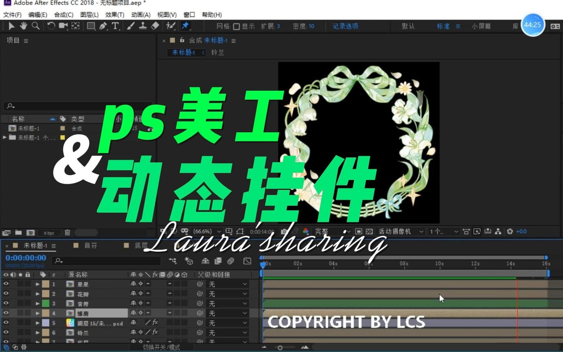Open parent dropdown for layer 4 雏菊
Image resolution: width=563 pixels, height=352 pixels.
228,313
